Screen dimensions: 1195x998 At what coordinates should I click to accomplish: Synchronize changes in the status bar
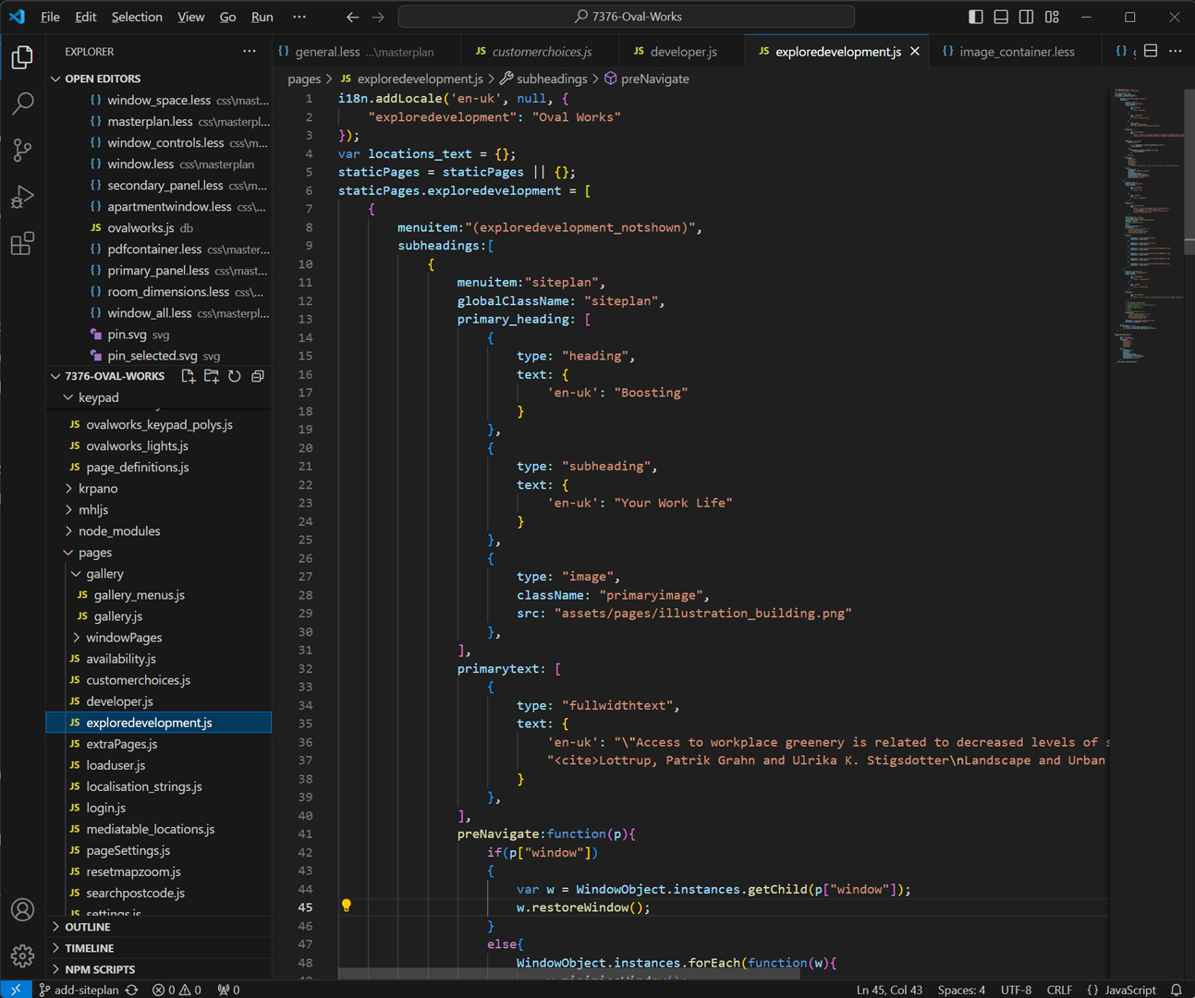132,990
